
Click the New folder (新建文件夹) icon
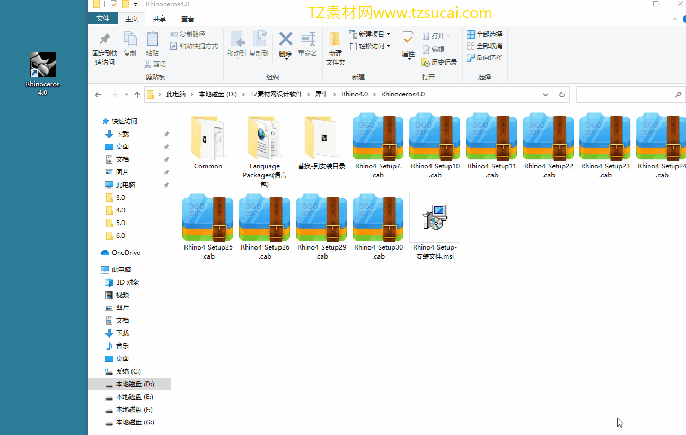[335, 39]
